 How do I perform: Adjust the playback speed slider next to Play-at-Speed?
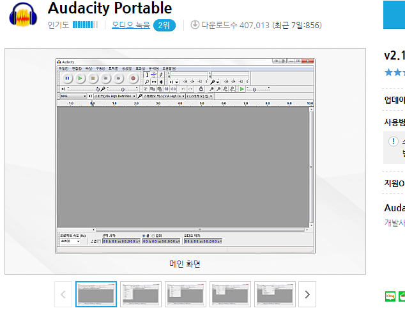[x=258, y=89]
